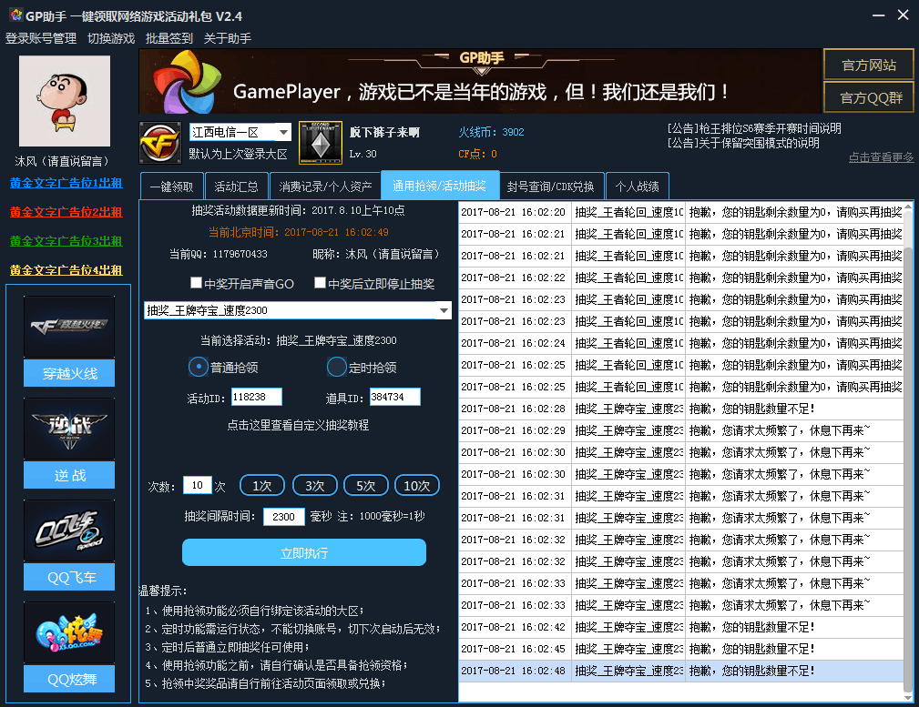Click the colorful GamePlayer pinwheel logo

(187, 82)
